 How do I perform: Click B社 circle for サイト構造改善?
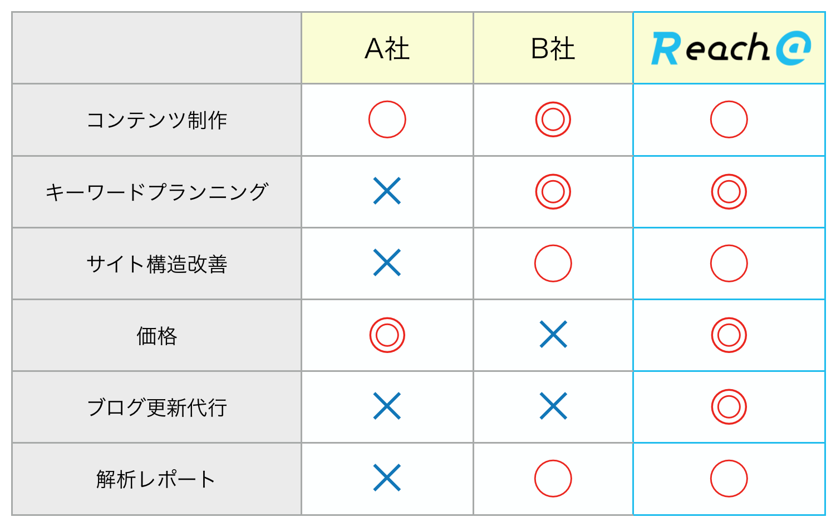click(x=553, y=263)
